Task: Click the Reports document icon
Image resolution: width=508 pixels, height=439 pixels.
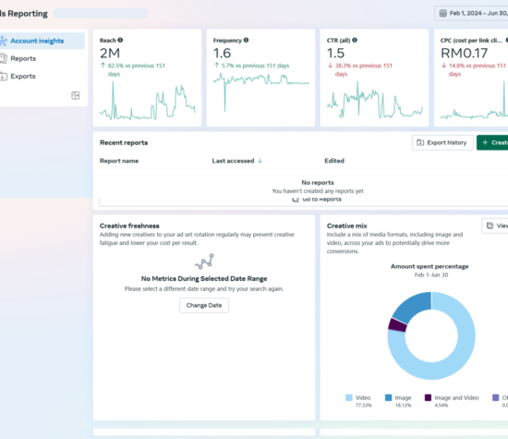Action: 4,58
